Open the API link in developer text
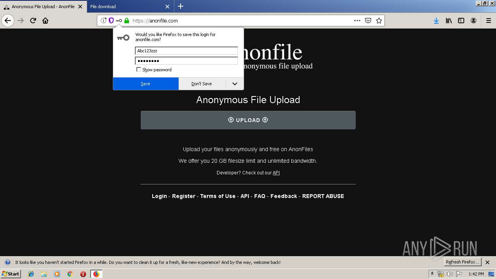The width and height of the screenshot is (496, 279). (x=276, y=173)
